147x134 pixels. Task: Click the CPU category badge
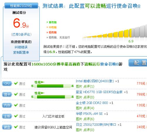pyautogui.click(x=7, y=84)
